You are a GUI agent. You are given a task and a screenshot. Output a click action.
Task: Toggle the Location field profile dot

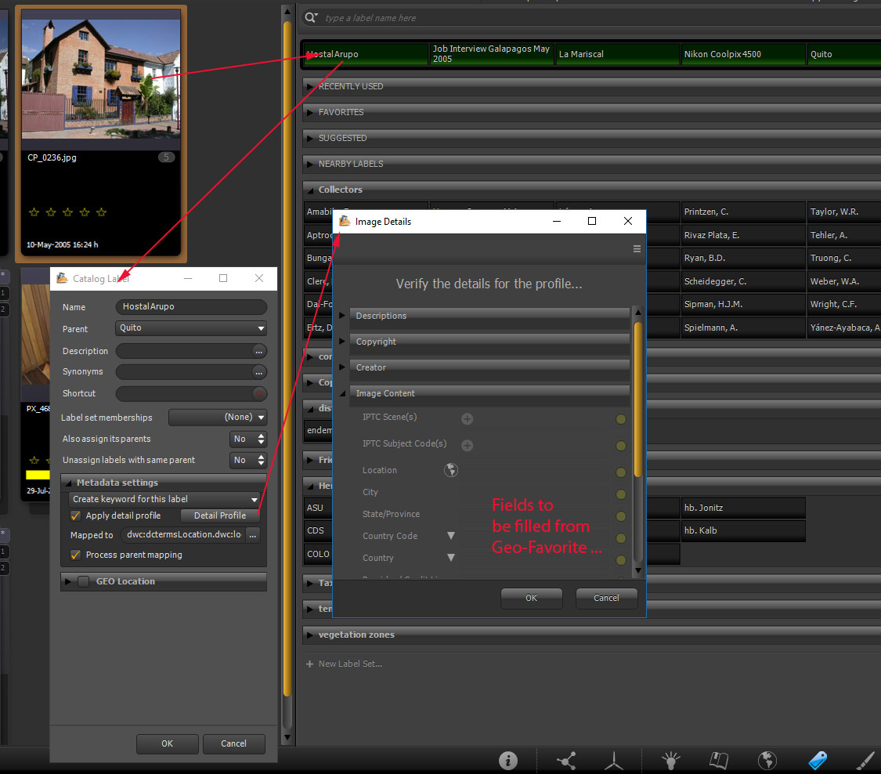(621, 472)
